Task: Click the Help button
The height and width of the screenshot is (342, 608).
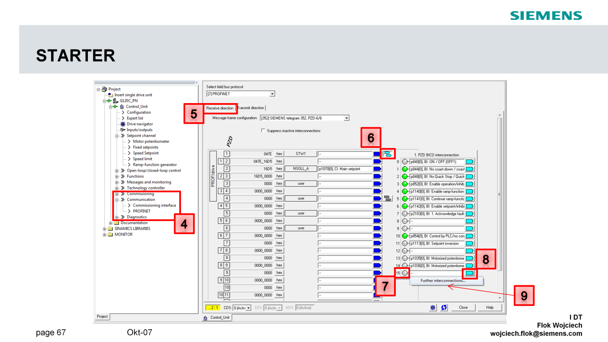Action: click(490, 308)
